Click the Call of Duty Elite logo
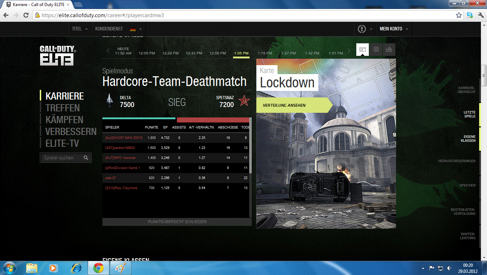The image size is (487, 275). pyautogui.click(x=57, y=55)
